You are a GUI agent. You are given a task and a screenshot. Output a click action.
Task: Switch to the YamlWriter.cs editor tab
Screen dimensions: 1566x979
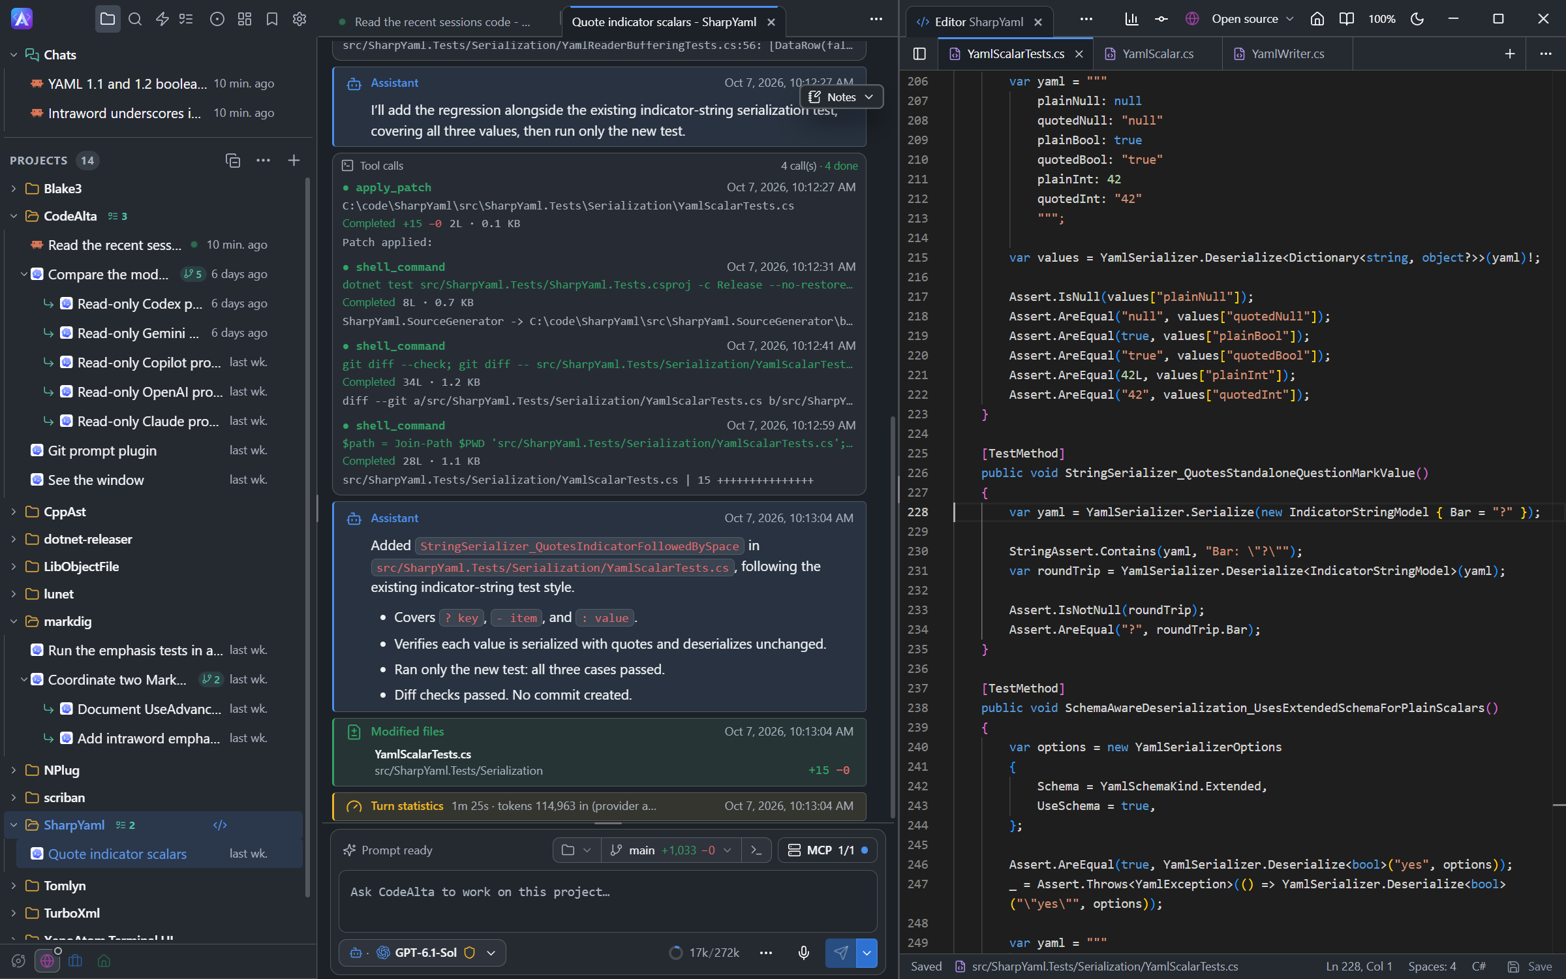[1287, 54]
